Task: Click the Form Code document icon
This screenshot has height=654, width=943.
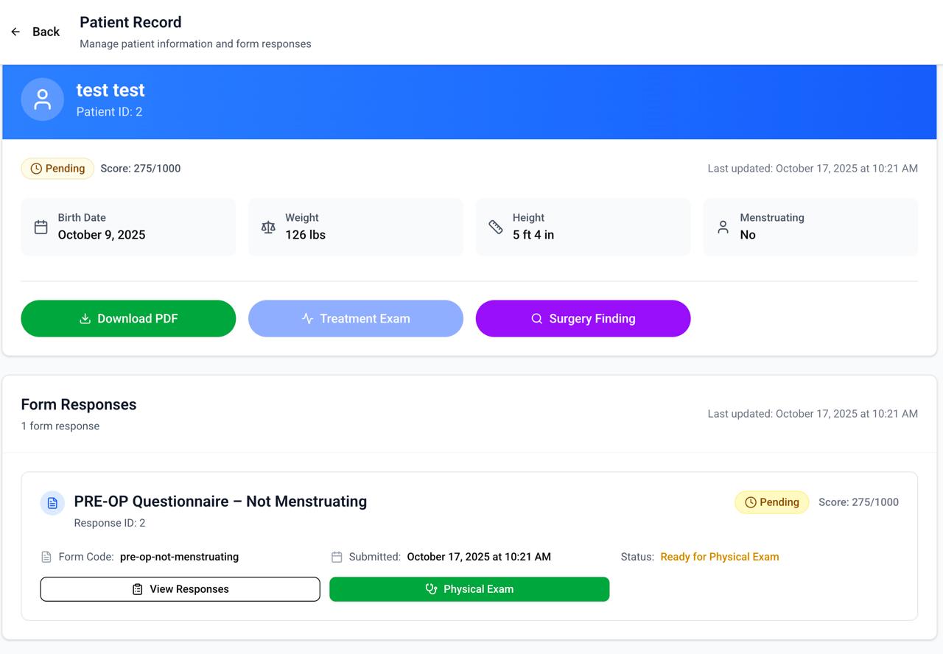Action: 46,557
